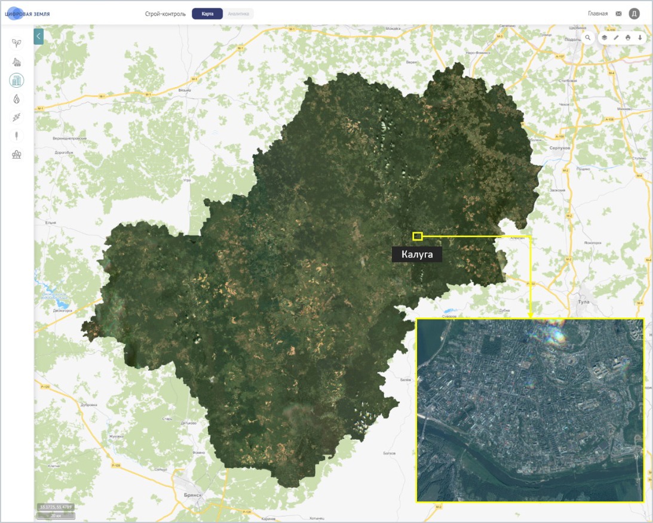Activate the pencil drawing tool
The height and width of the screenshot is (523, 653).
click(616, 38)
